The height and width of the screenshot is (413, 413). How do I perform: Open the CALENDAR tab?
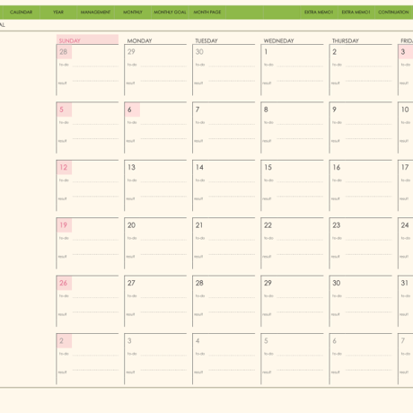coord(21,13)
